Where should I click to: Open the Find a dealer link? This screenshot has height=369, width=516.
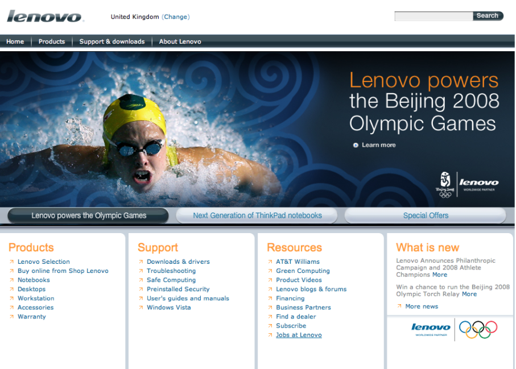pos(296,317)
